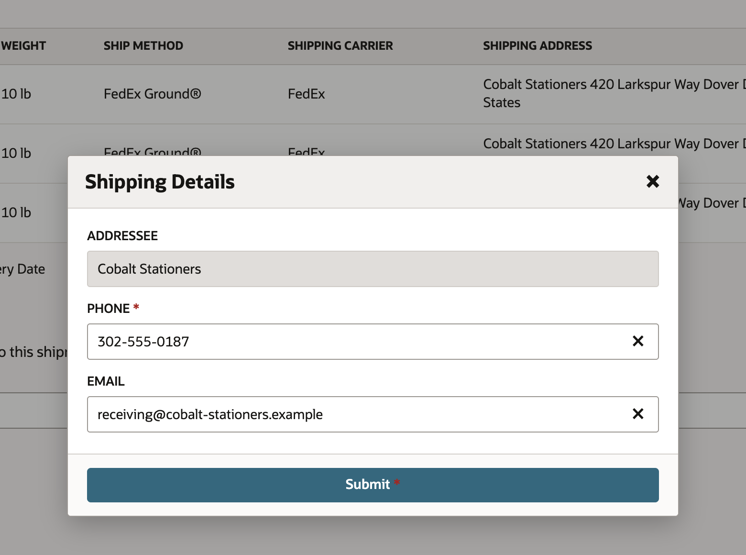
Task: Select the Weight column header
Action: 23,46
